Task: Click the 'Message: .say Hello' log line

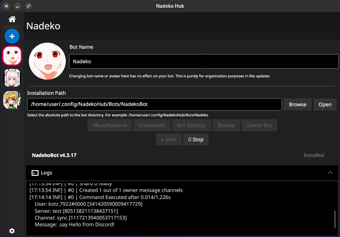Action: (x=75, y=225)
